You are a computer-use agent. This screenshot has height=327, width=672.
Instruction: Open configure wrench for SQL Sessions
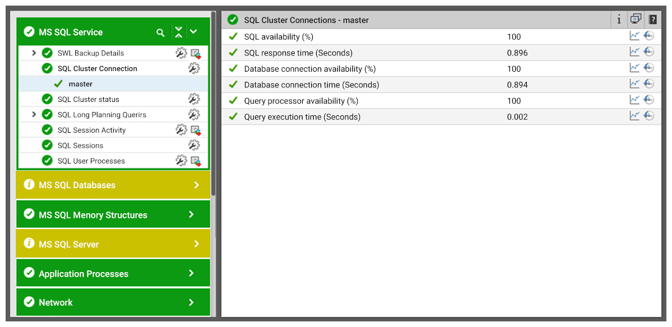[x=194, y=146]
